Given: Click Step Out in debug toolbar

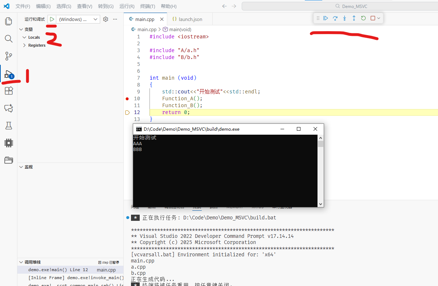Looking at the screenshot, I should [354, 18].
